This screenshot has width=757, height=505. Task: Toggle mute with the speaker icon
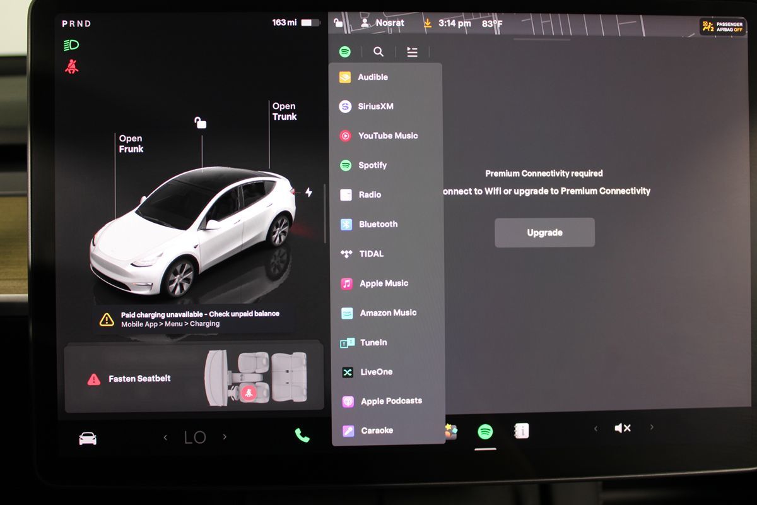(622, 429)
